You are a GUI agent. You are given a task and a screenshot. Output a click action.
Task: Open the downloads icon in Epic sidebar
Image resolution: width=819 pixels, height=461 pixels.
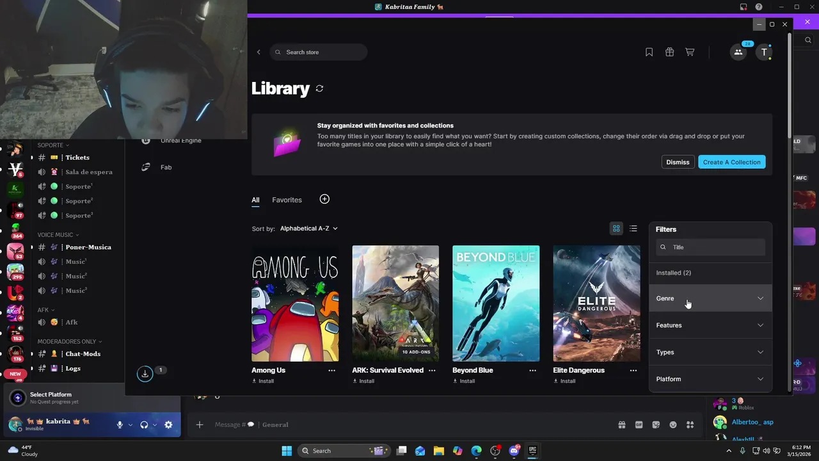(x=145, y=373)
